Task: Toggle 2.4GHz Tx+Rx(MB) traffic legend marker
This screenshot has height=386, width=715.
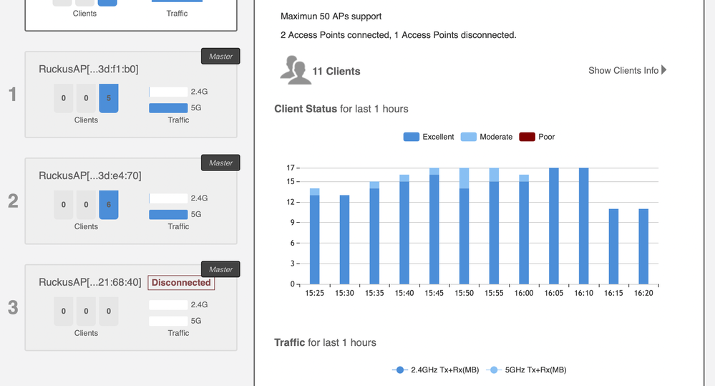Action: pyautogui.click(x=400, y=370)
